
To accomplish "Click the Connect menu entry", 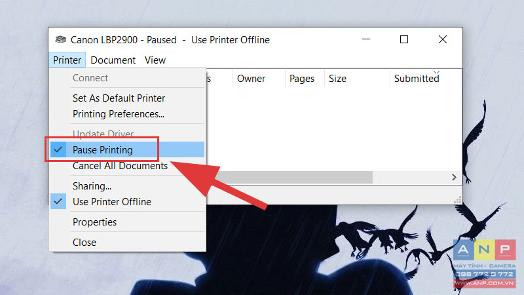I will click(x=127, y=78).
